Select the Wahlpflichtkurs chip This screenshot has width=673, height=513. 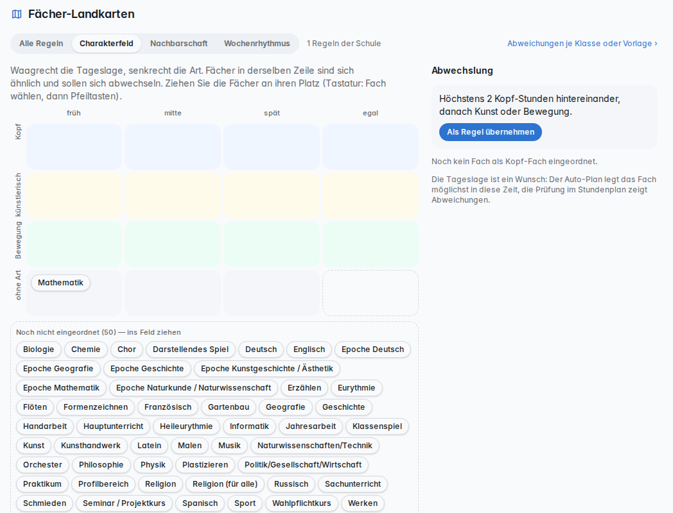[x=302, y=503]
